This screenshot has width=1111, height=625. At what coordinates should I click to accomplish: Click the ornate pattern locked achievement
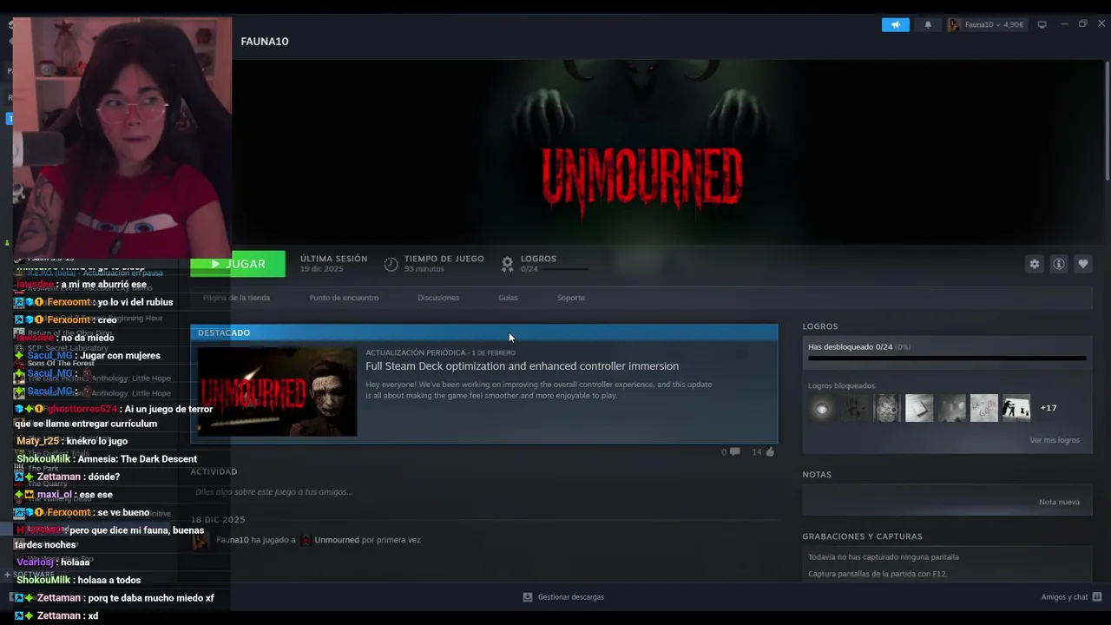887,408
